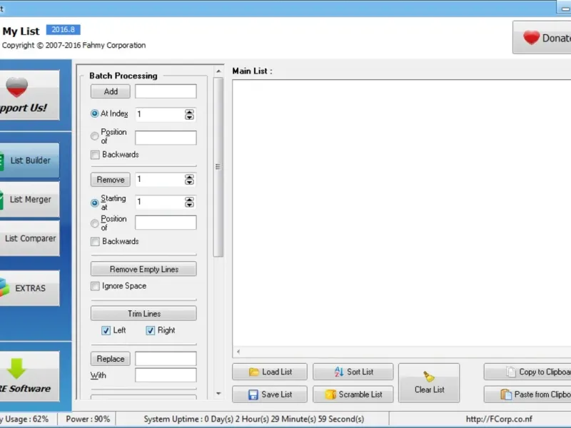Click the Copyright Fahmy Corporation text
Viewport: 571px width, 428px height.
[74, 46]
